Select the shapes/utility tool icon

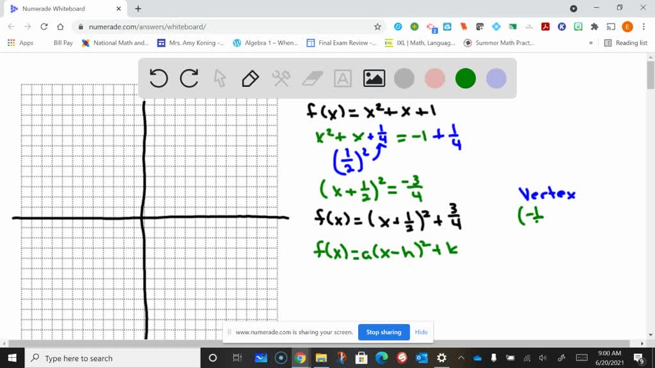280,78
